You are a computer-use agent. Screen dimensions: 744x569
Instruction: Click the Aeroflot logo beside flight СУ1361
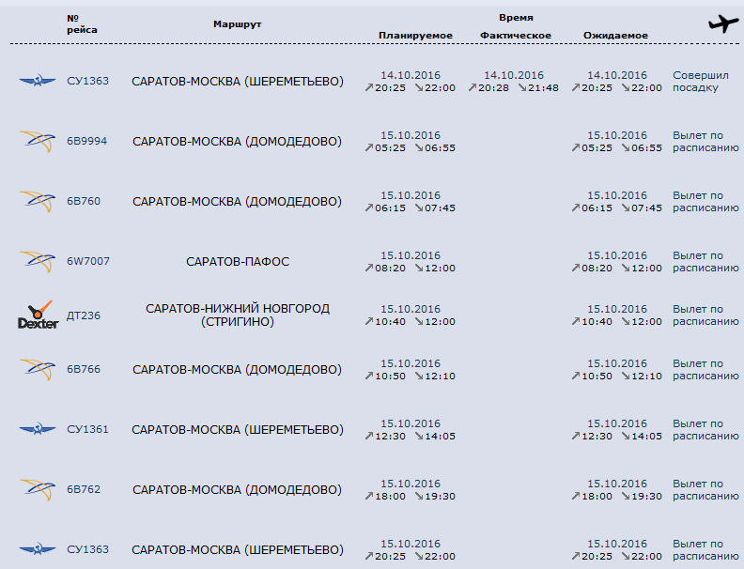(x=38, y=430)
